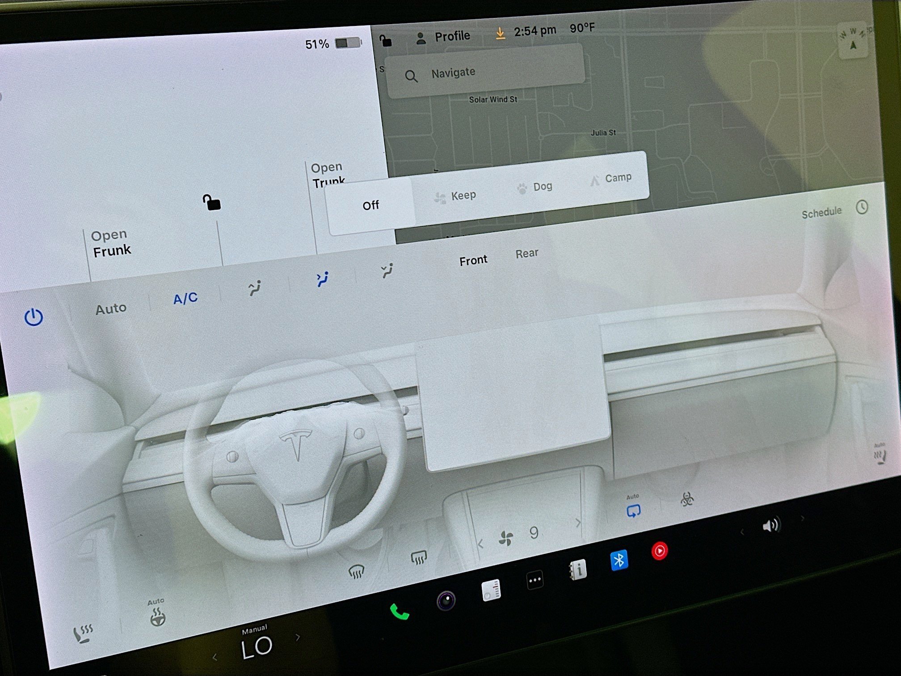Viewport: 901px width, 676px height.
Task: Open the Energy app
Action: pos(491,590)
